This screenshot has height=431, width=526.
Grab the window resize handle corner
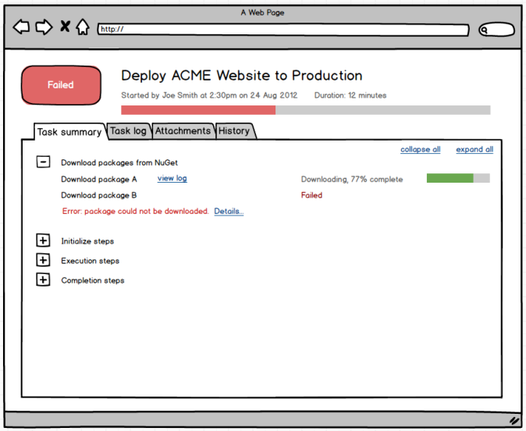pos(514,420)
